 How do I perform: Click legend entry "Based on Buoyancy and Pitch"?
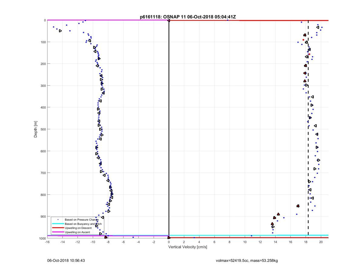tap(83, 223)
